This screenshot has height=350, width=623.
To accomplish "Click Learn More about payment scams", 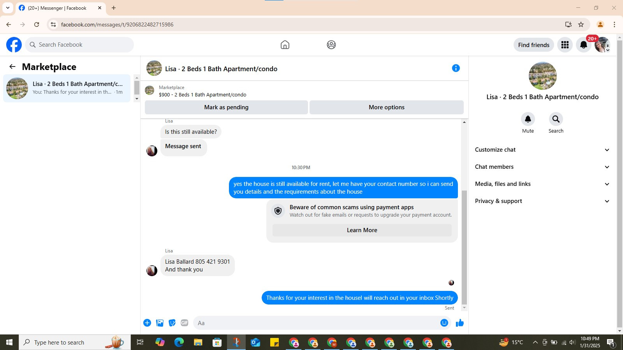I will point(362,230).
